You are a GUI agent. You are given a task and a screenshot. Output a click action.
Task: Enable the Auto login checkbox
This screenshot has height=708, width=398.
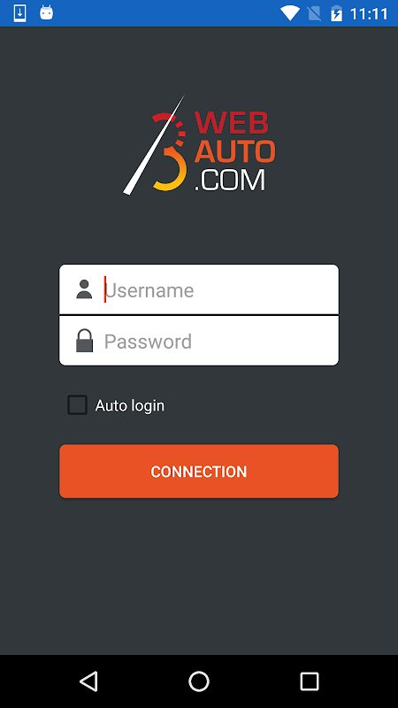78,404
